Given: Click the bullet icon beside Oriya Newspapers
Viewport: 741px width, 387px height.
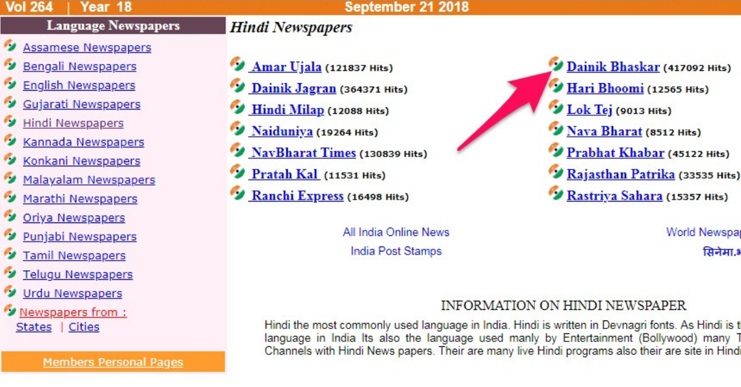Looking at the screenshot, I should click(10, 216).
